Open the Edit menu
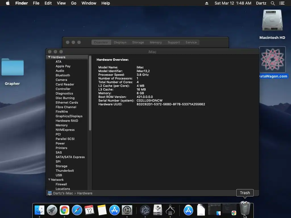291x218 pixels. coord(48,3)
